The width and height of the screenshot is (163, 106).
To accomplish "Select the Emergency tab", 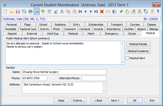I will (x=111, y=34).
